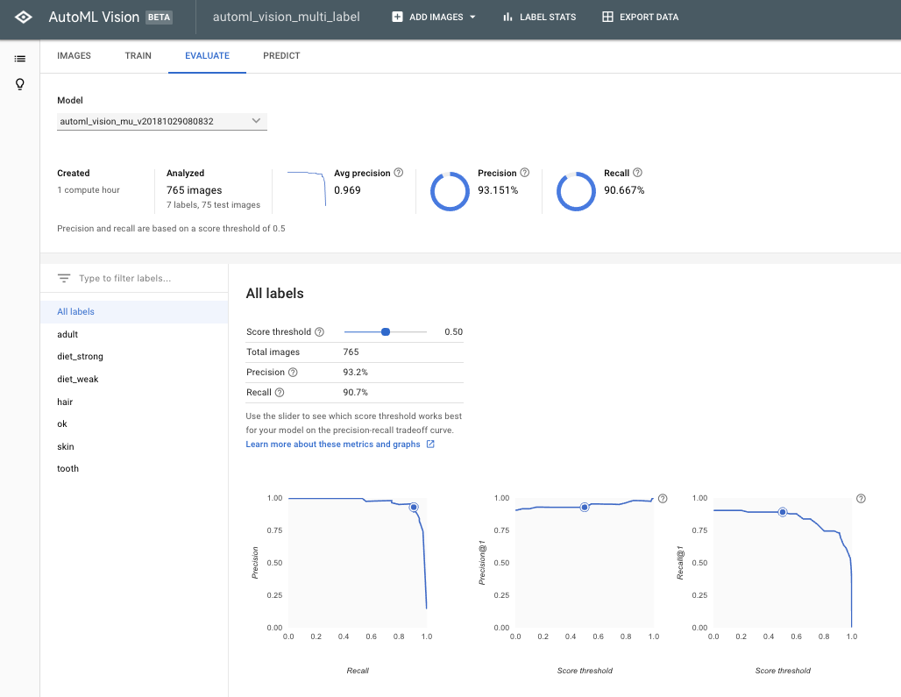The image size is (901, 697).
Task: Click the filter icon in label list
Action: [64, 279]
